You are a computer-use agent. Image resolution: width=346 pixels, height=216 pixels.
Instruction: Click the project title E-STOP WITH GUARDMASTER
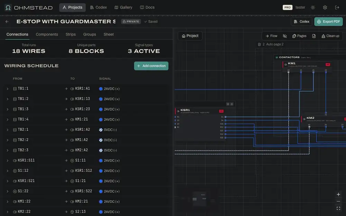66,21
